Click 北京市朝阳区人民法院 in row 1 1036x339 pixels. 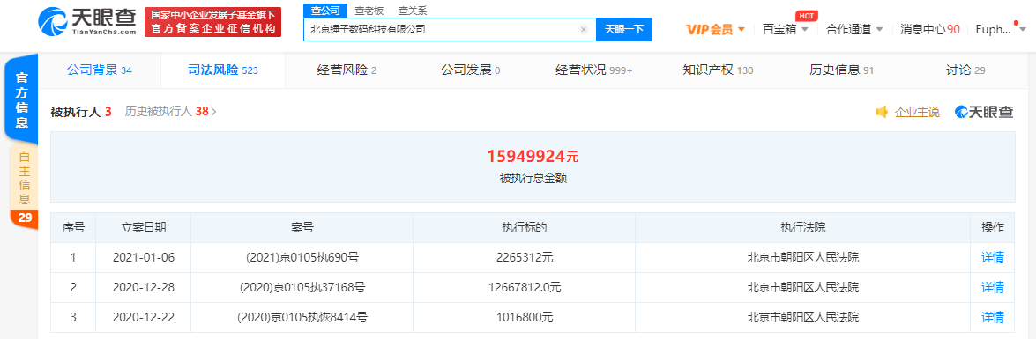click(x=802, y=258)
